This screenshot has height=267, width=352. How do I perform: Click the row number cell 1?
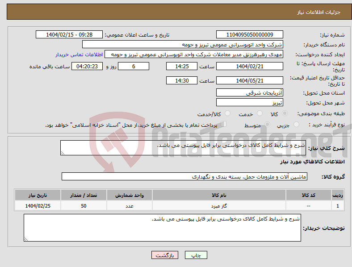pos(338,206)
